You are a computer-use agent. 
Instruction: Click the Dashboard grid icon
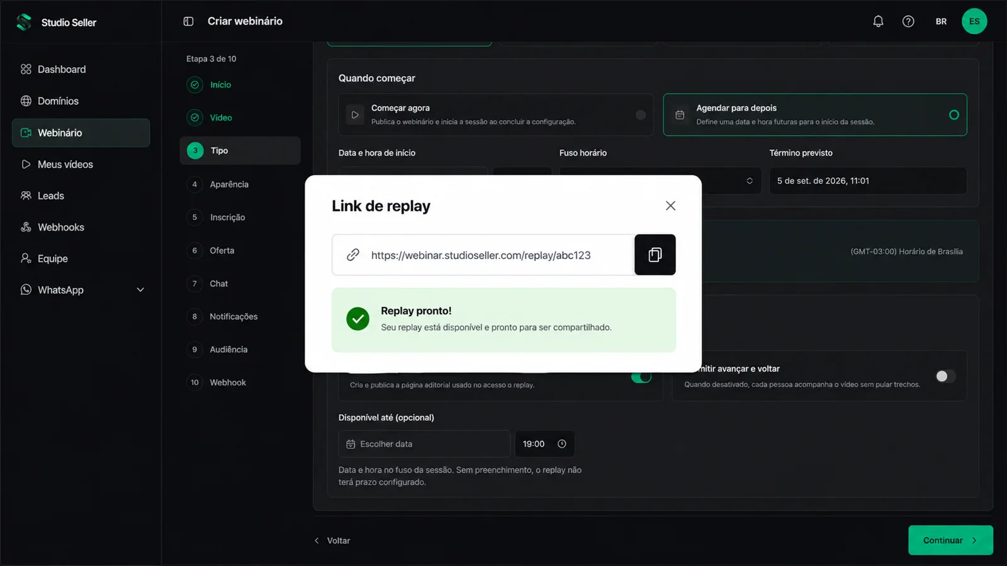(x=26, y=69)
